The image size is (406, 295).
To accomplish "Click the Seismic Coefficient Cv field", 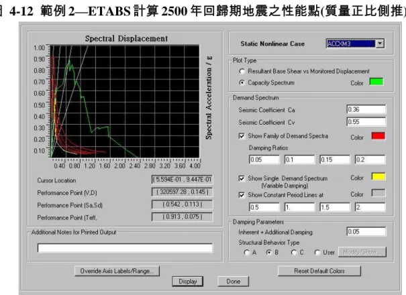I will (366, 122).
